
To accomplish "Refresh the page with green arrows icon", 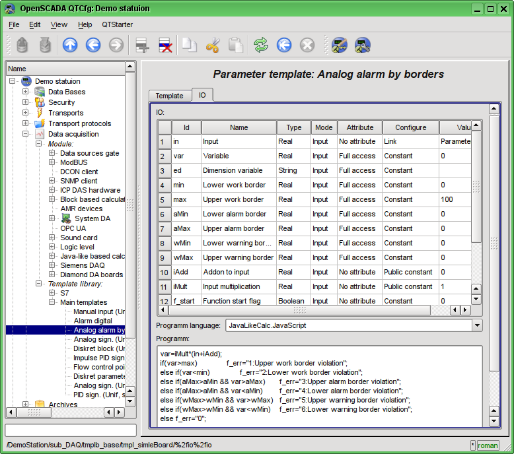I will pos(261,45).
